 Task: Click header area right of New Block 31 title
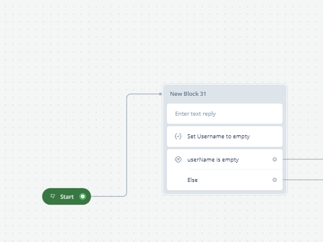click(245, 94)
